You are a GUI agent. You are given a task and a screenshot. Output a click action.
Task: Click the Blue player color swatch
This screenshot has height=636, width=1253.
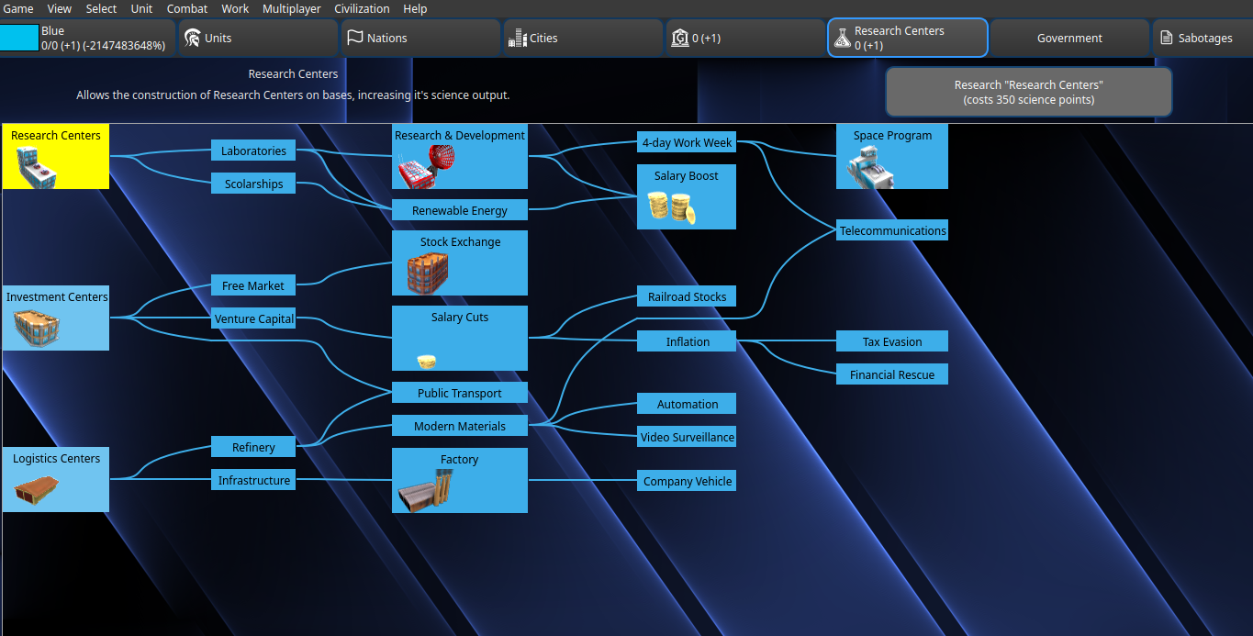click(19, 38)
